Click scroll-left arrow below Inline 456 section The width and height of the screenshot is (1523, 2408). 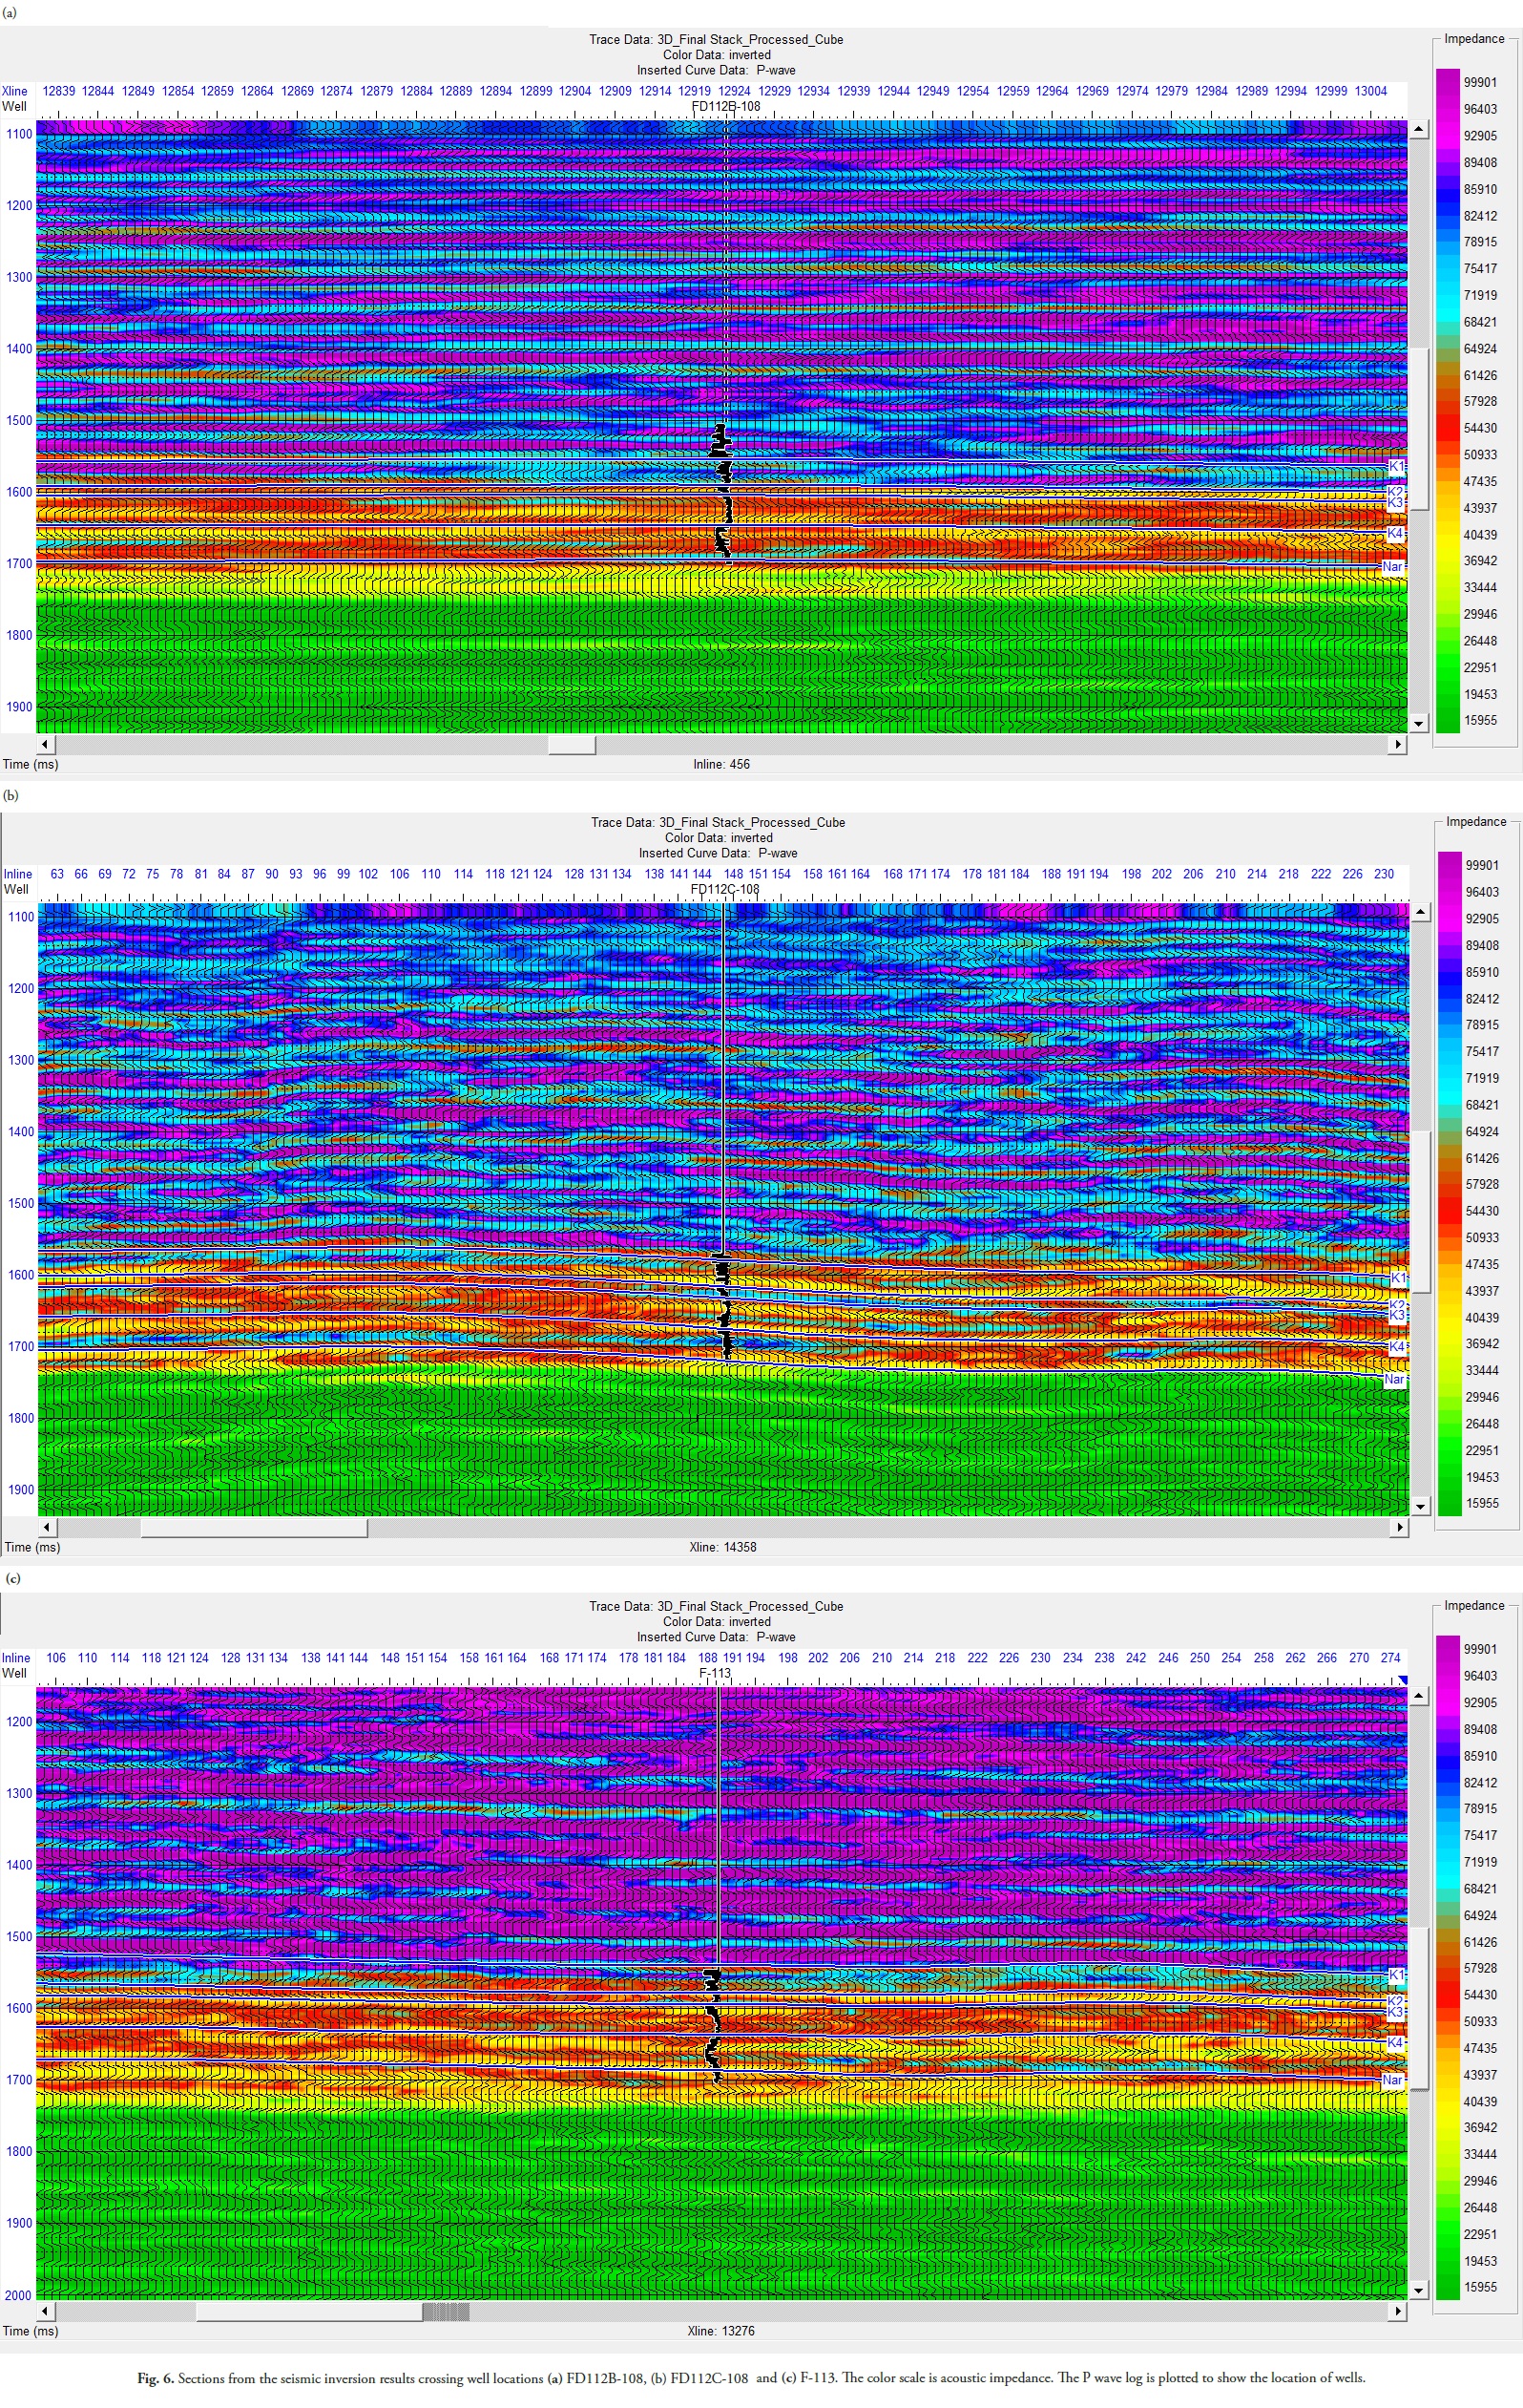(x=45, y=745)
